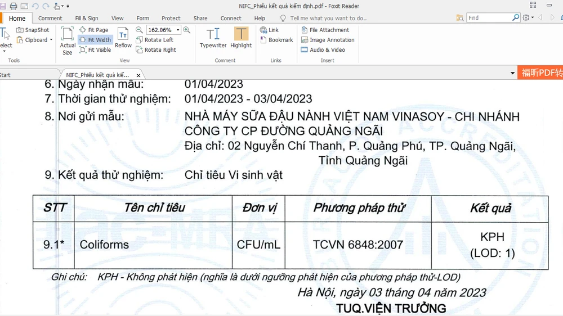Choose Fit Visible view
563x316 pixels.
pos(96,50)
